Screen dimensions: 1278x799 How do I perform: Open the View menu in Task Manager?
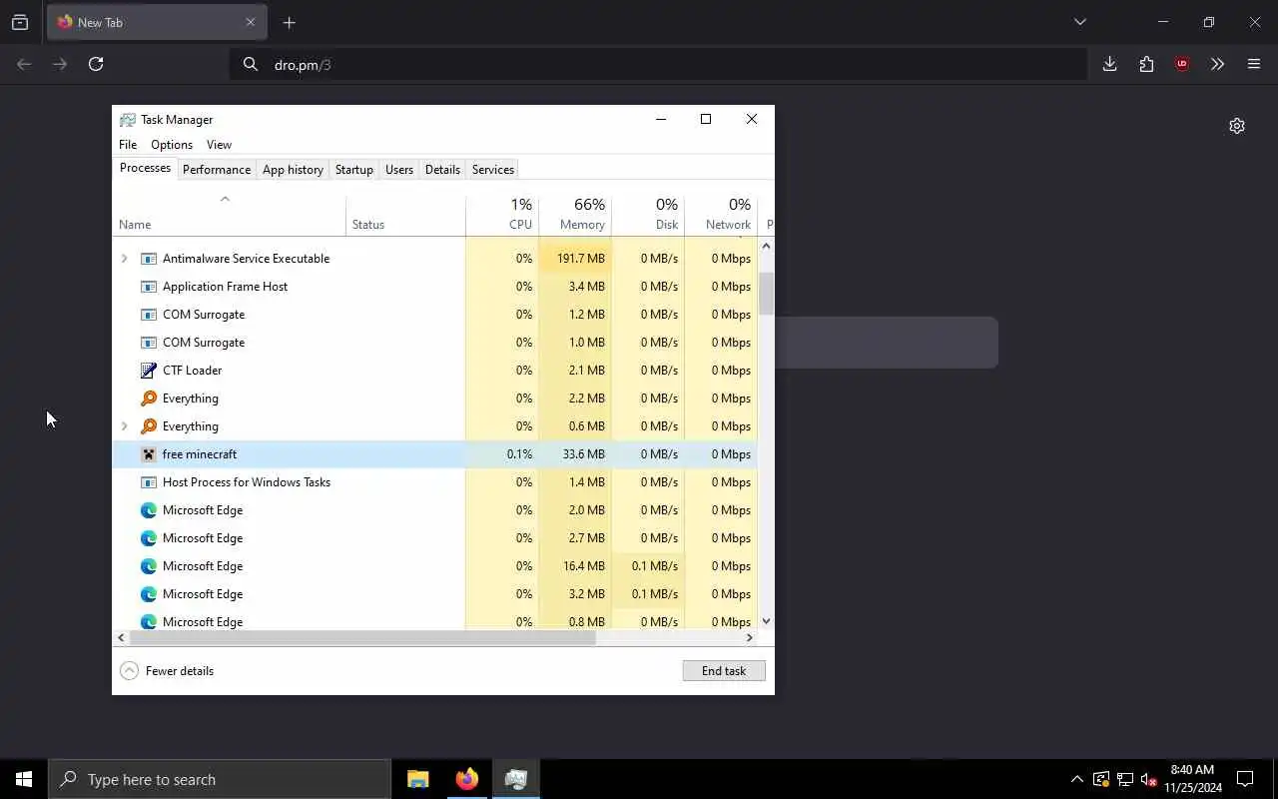click(x=219, y=145)
